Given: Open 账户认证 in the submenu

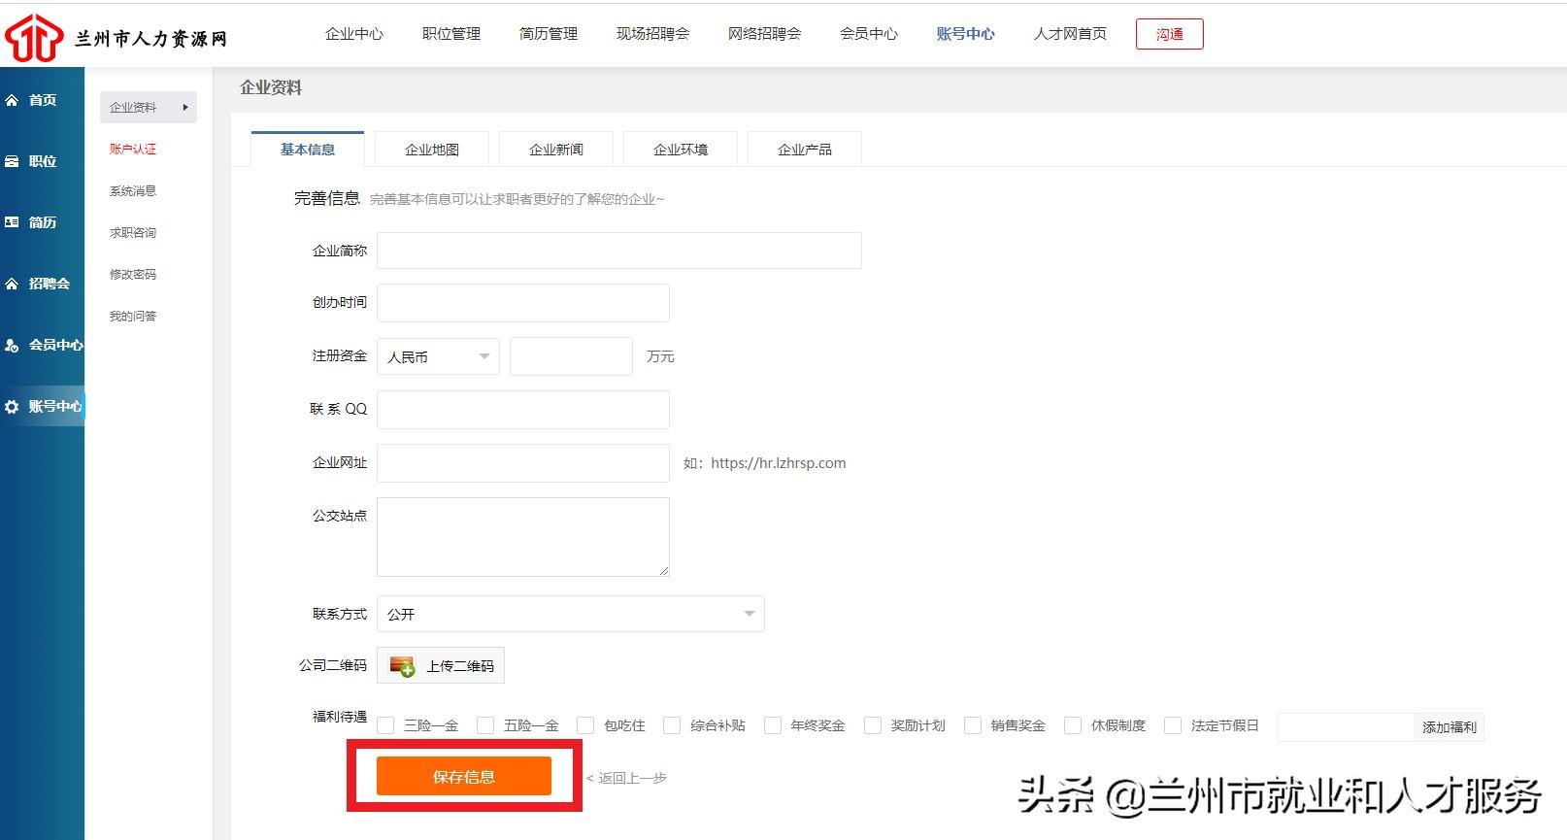Looking at the screenshot, I should coord(133,150).
